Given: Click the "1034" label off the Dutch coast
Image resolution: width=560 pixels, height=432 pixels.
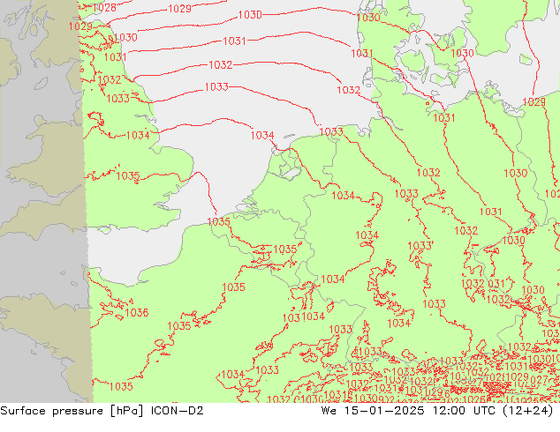Looking at the screenshot, I should click(262, 136).
